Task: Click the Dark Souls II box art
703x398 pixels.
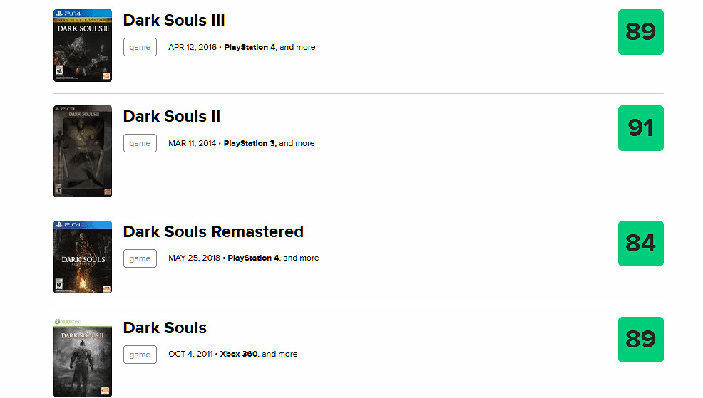Action: click(x=83, y=151)
